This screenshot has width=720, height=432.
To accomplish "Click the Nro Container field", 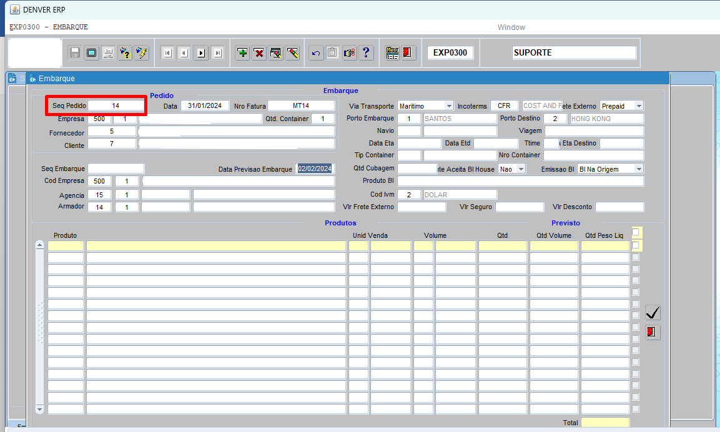I will pyautogui.click(x=594, y=155).
